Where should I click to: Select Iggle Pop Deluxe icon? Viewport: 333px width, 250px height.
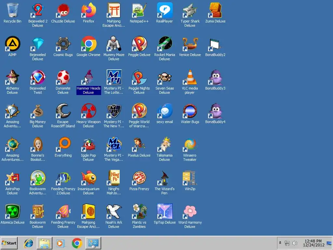pos(88,144)
